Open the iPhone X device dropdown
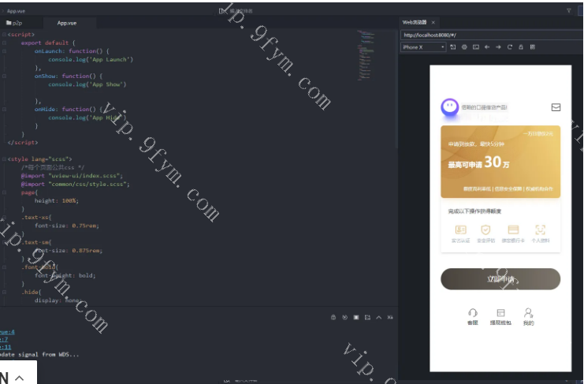584x384 pixels. (423, 47)
